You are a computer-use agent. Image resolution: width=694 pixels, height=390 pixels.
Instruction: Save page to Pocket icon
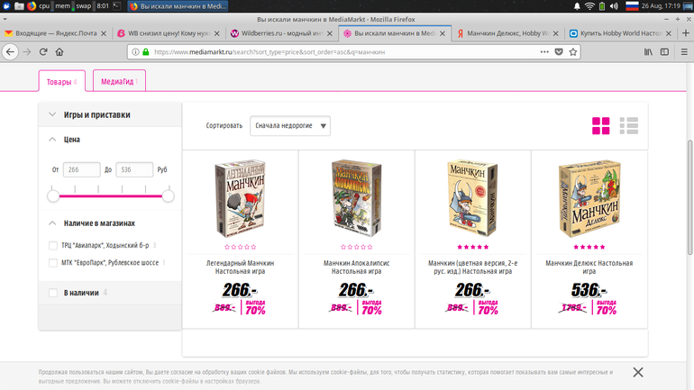(x=559, y=51)
